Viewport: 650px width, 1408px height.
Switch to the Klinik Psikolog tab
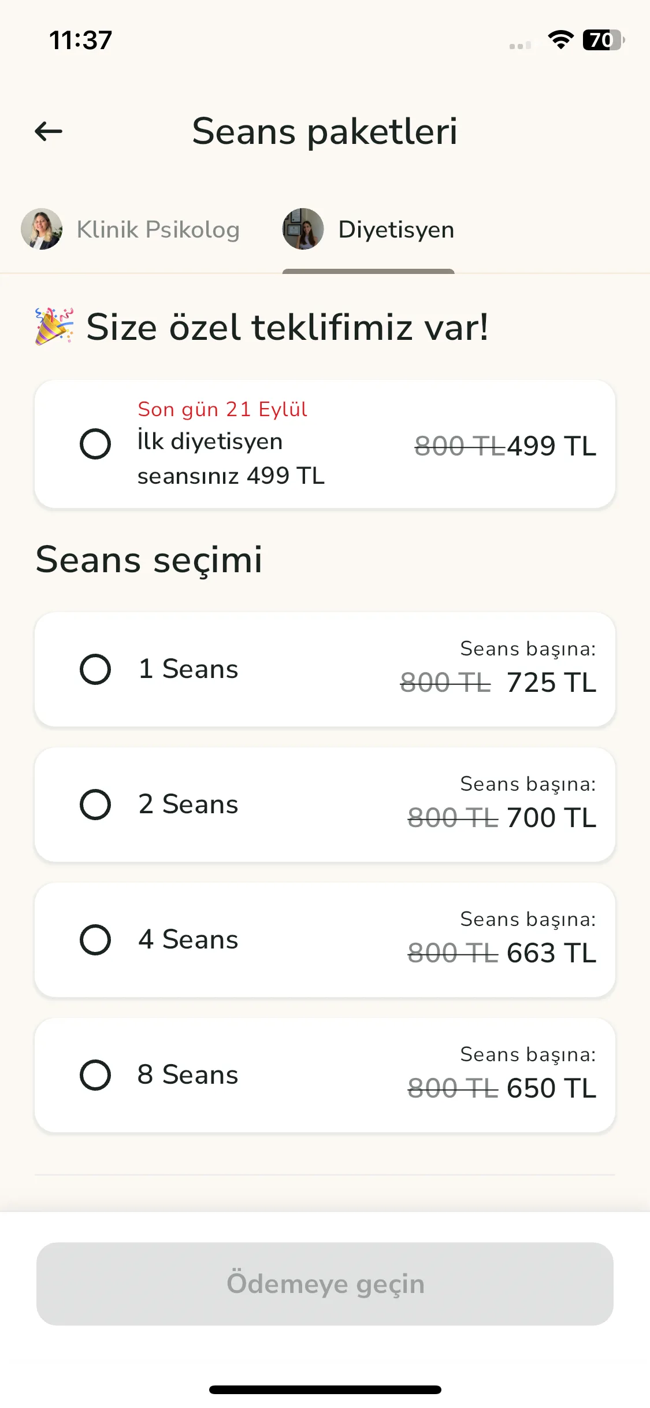point(131,229)
